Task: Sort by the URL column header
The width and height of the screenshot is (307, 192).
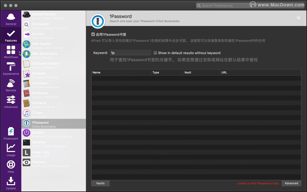Action: tap(261, 72)
